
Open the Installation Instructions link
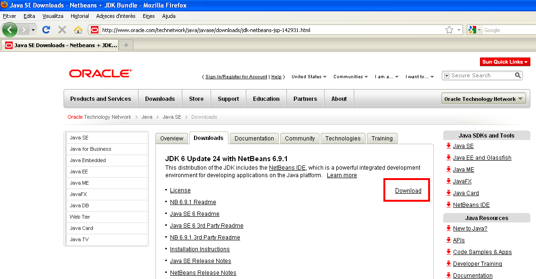point(200,249)
